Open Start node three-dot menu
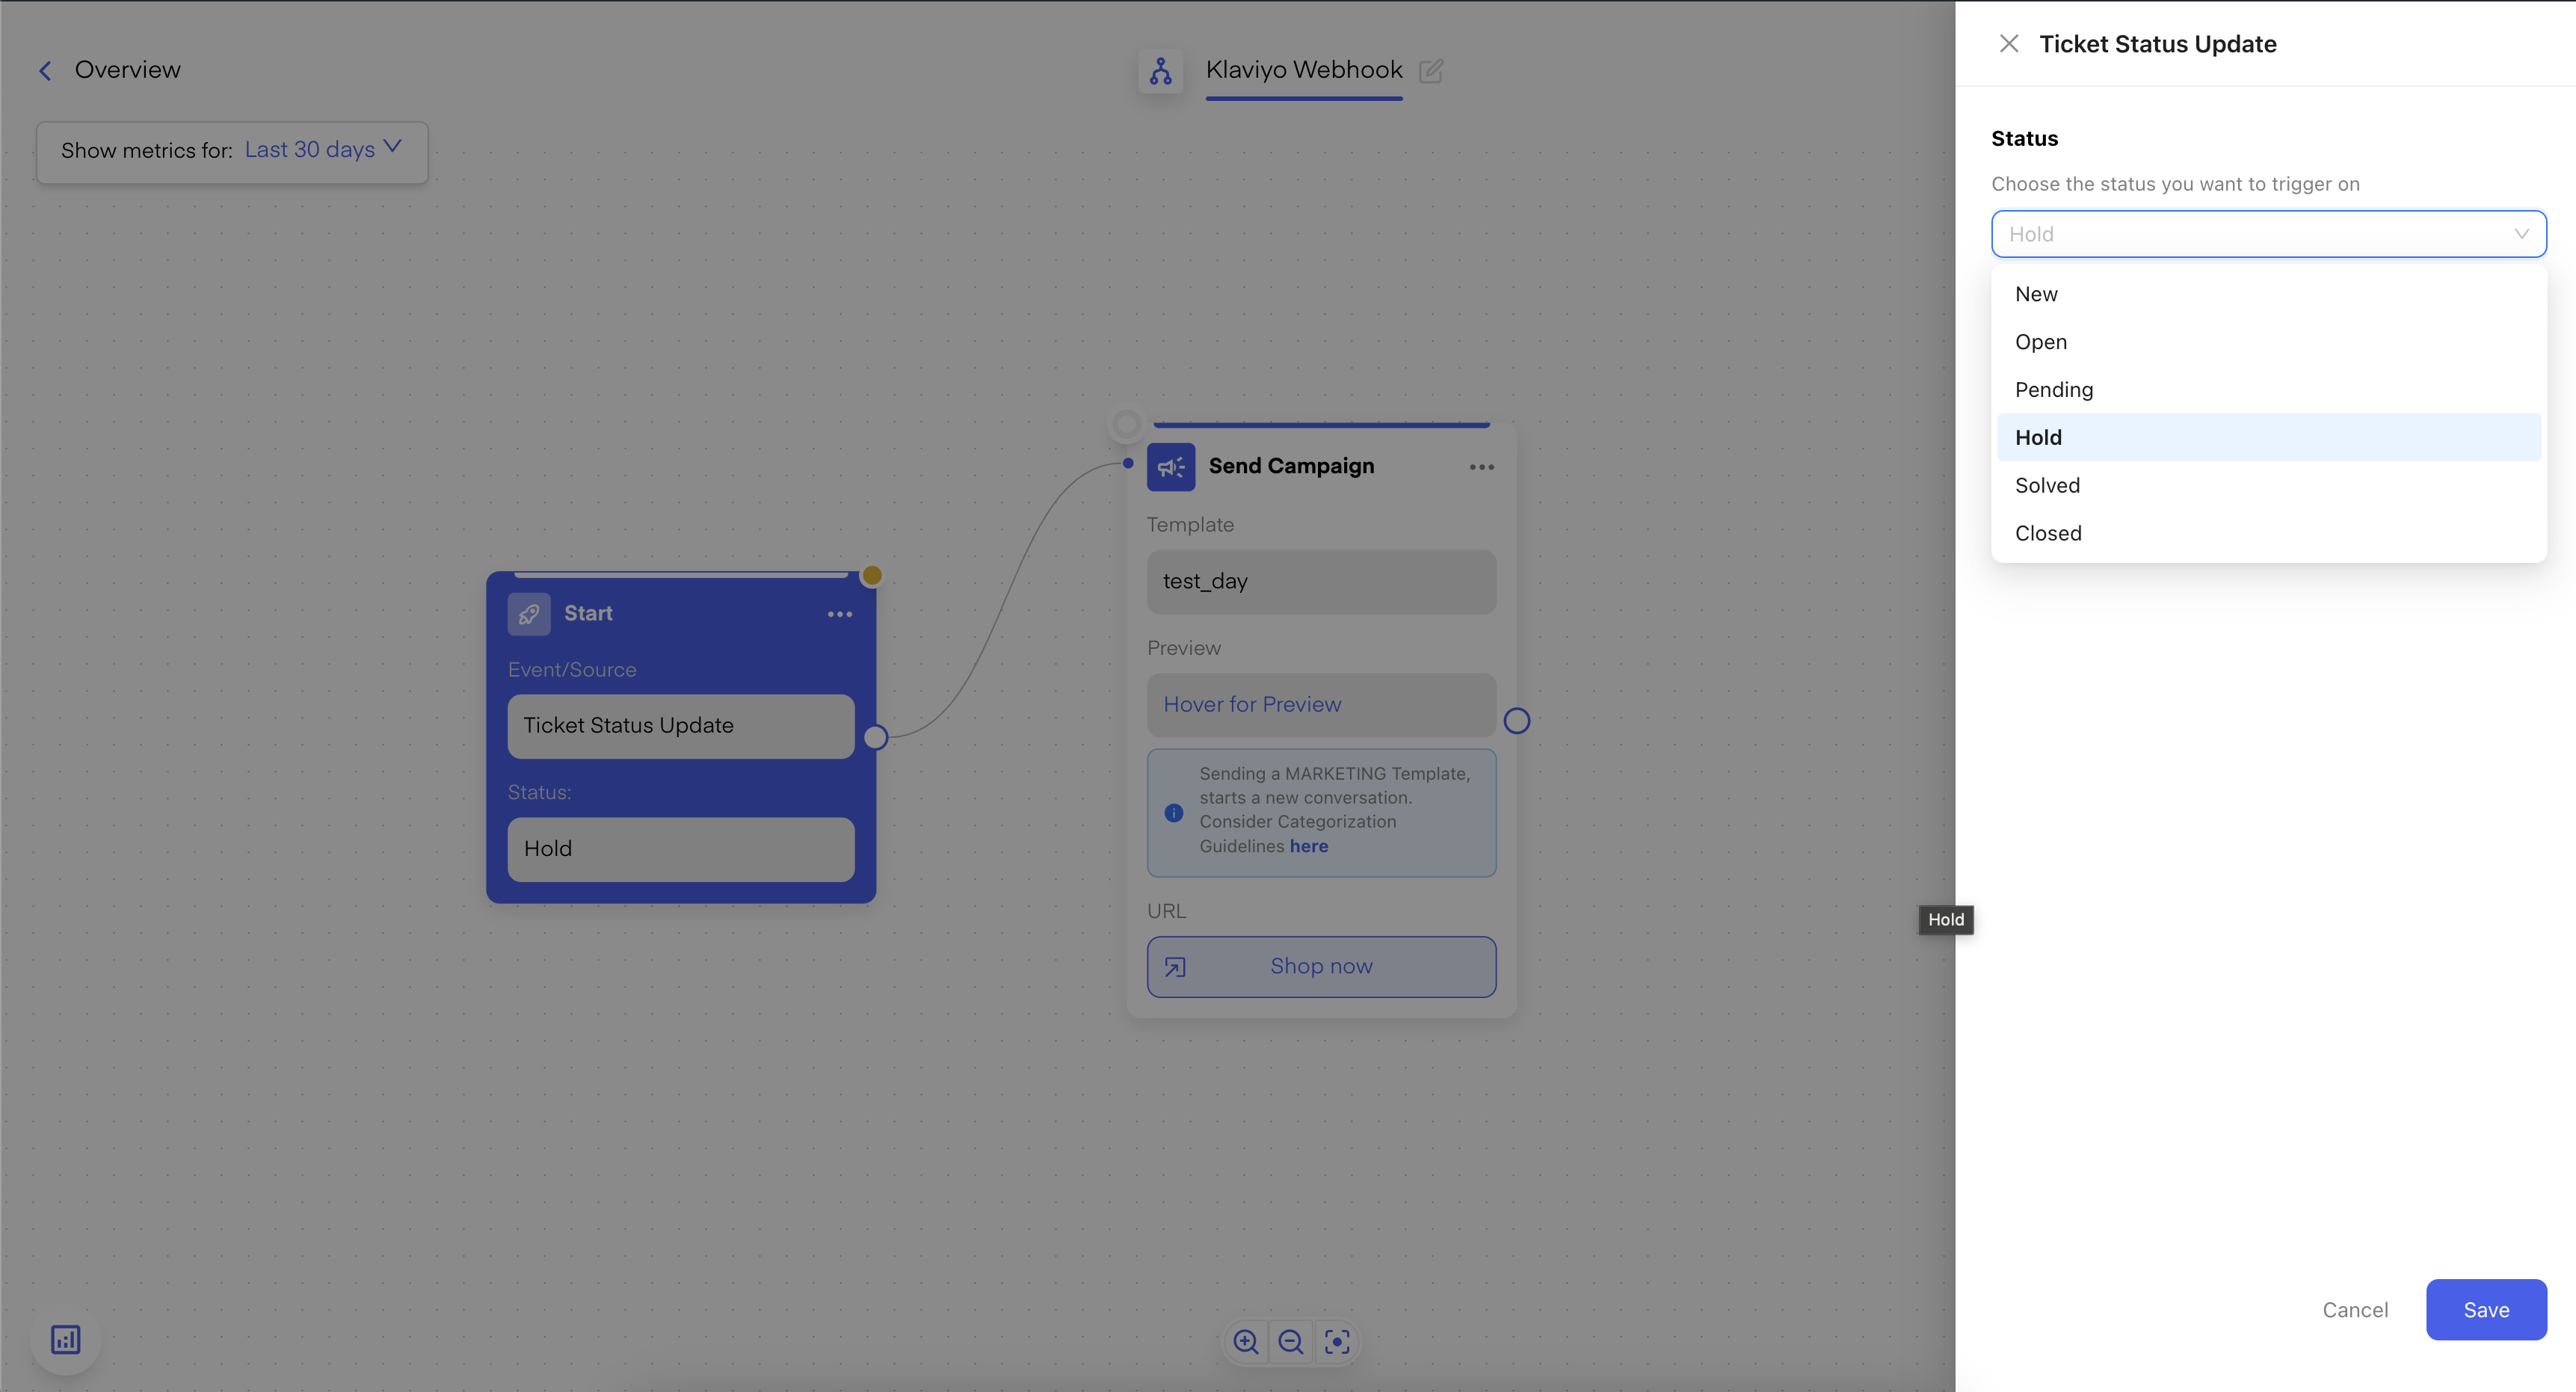The image size is (2576, 1392). [839, 614]
